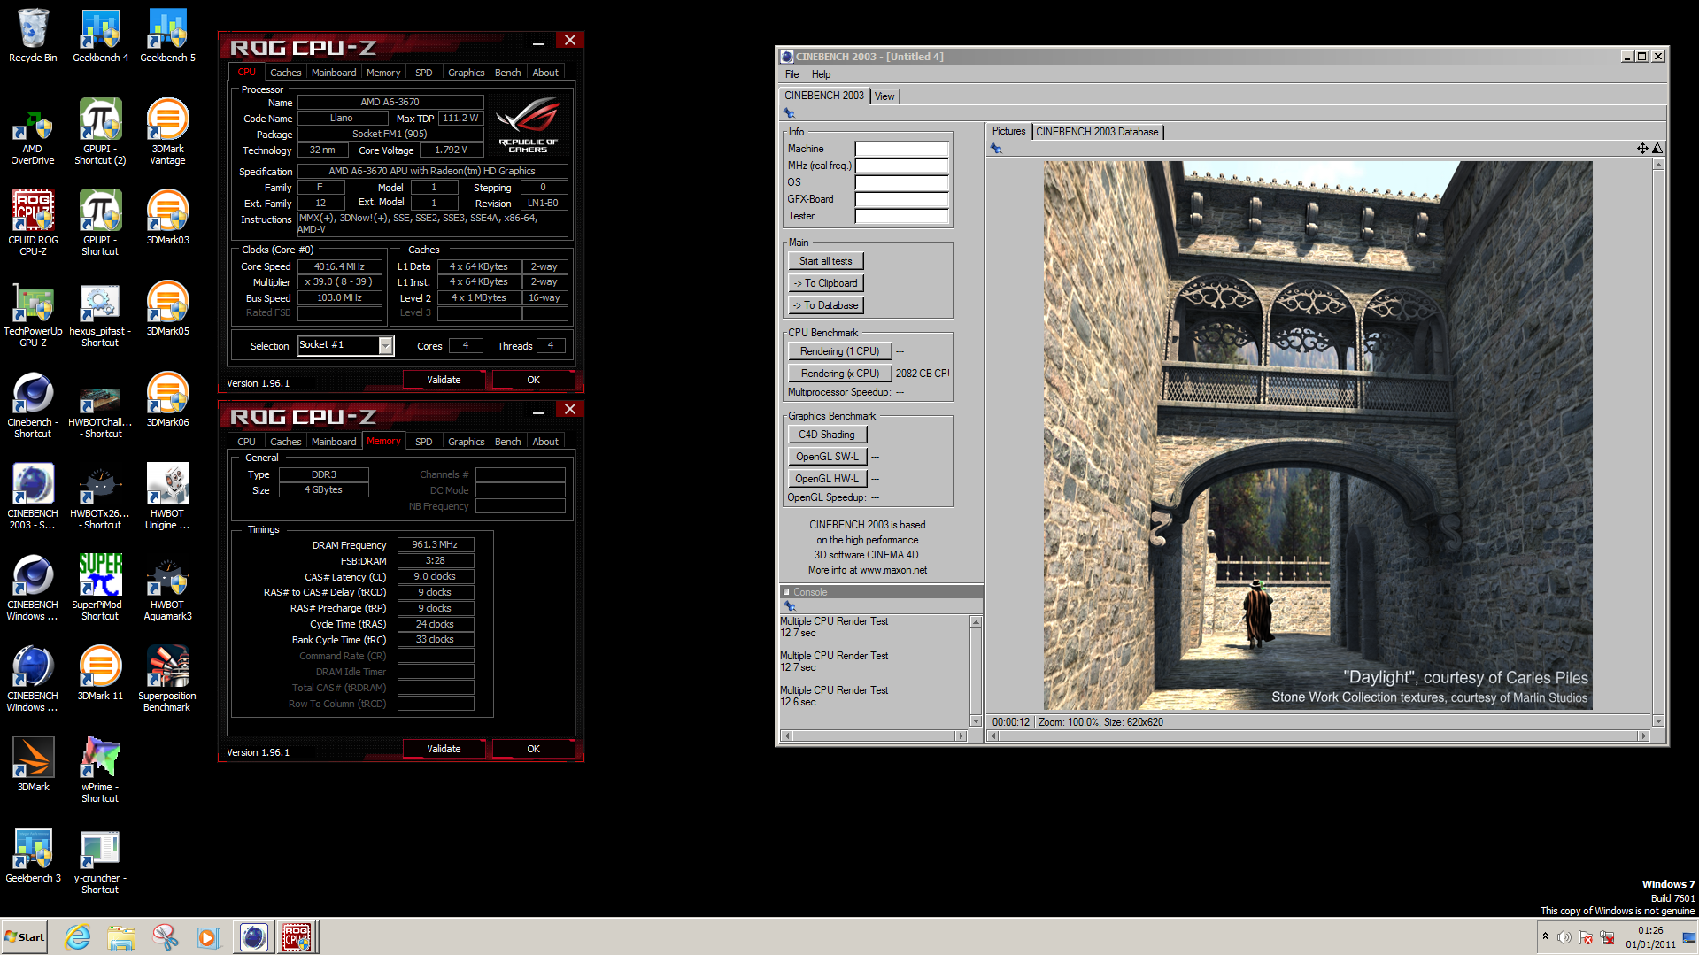Switch to CINEBENCH taskbar button
Screen dimensions: 1699x955
(253, 937)
